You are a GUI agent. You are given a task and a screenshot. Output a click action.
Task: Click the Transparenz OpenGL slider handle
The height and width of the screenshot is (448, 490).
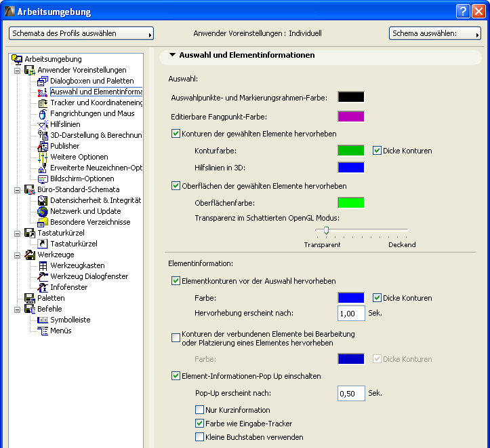326,230
